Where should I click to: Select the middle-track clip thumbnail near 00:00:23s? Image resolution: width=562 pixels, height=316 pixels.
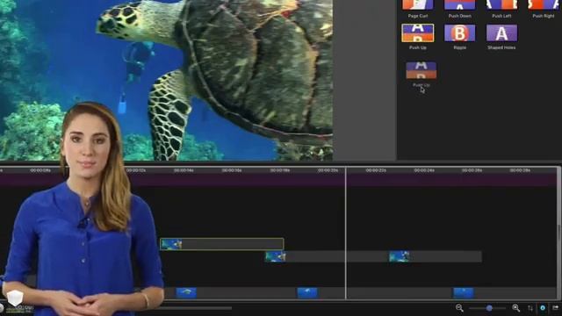coord(400,256)
